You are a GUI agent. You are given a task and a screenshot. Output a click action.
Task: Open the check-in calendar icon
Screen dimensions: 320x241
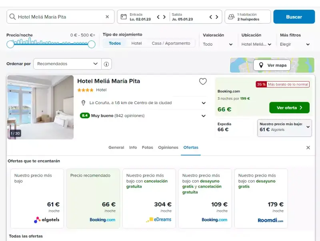(x=124, y=17)
